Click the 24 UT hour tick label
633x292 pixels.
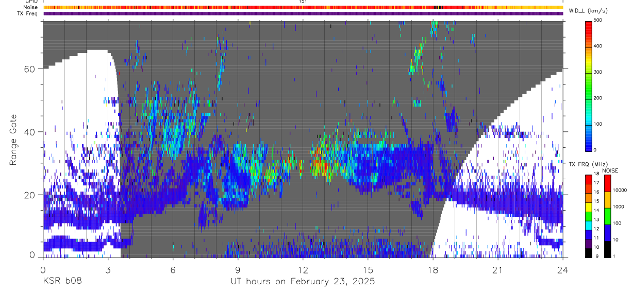[563, 269]
